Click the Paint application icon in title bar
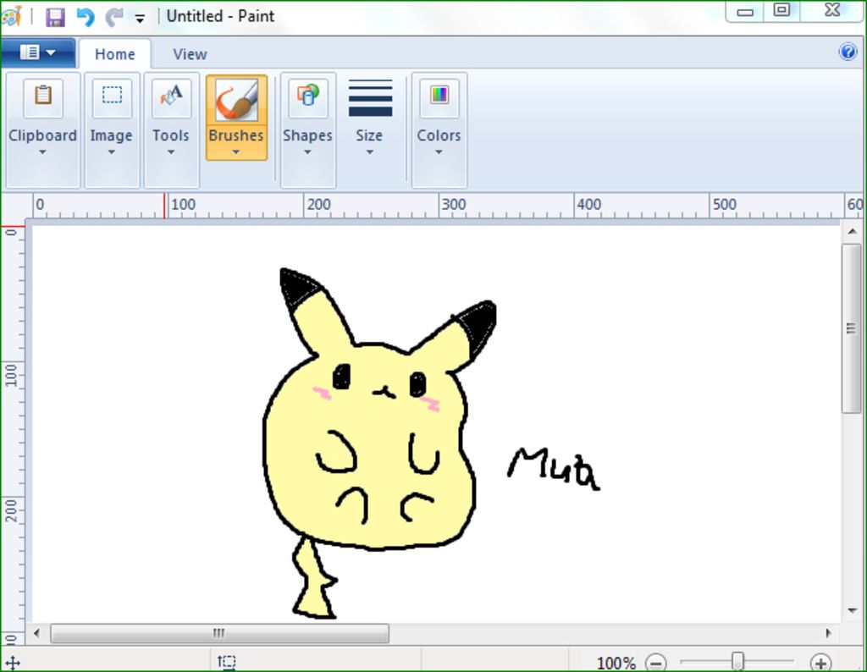The height and width of the screenshot is (672, 867). 11,15
